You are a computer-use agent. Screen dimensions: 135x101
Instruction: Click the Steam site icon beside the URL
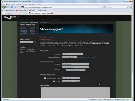coord(22,7)
